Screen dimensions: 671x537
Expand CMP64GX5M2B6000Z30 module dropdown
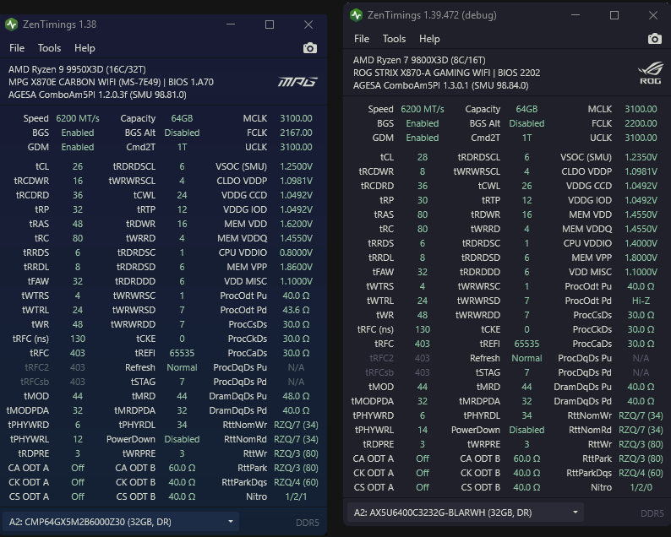(x=121, y=522)
